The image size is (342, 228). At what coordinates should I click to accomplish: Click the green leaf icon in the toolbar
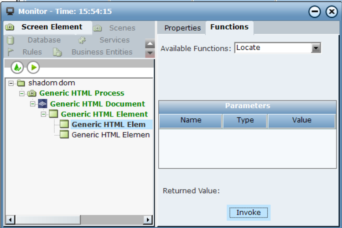pyautogui.click(x=17, y=68)
